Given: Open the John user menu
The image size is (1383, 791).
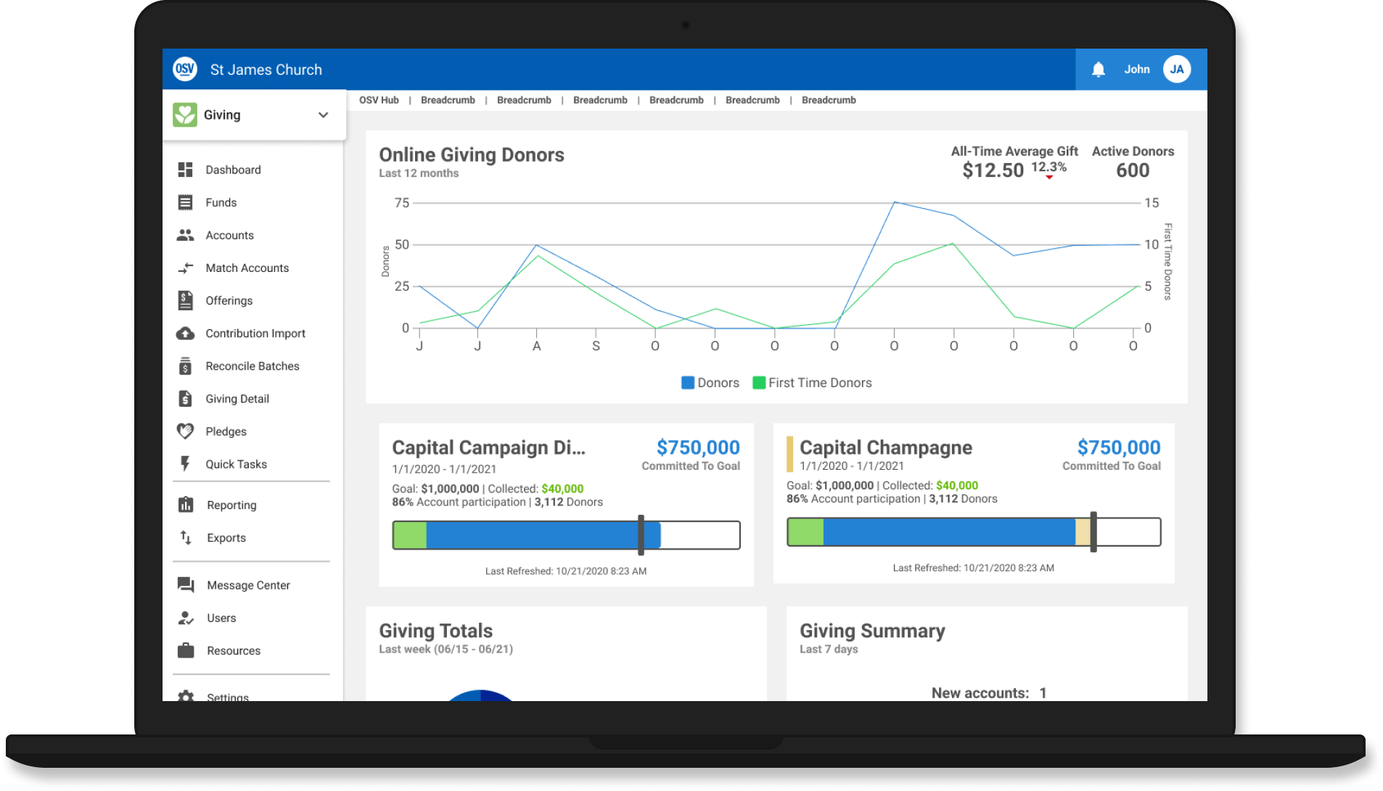Looking at the screenshot, I should (x=1136, y=70).
